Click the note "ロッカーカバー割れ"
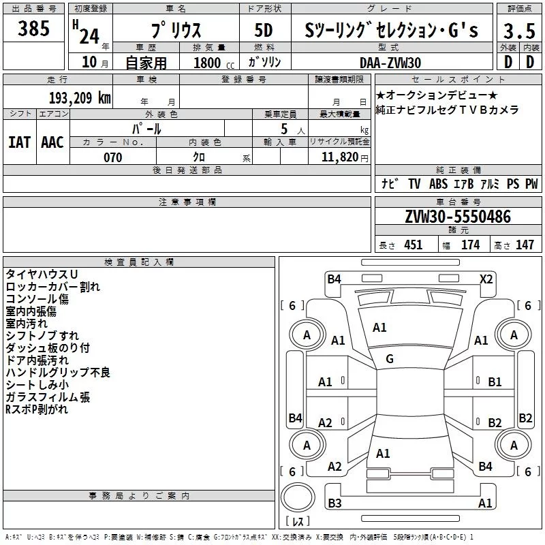This screenshot has height=545, width=545. pyautogui.click(x=53, y=287)
